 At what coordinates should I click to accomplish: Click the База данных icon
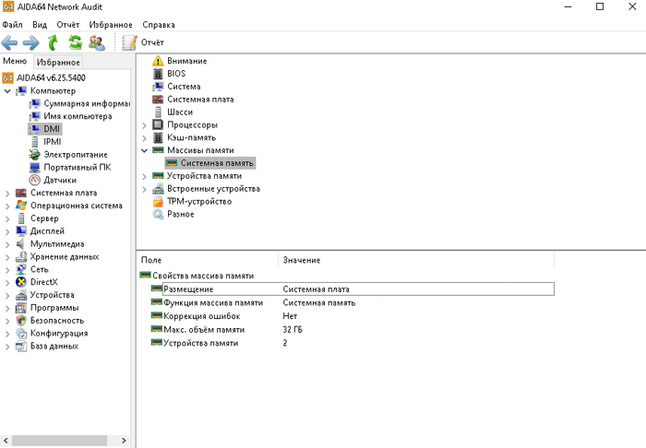[21, 346]
